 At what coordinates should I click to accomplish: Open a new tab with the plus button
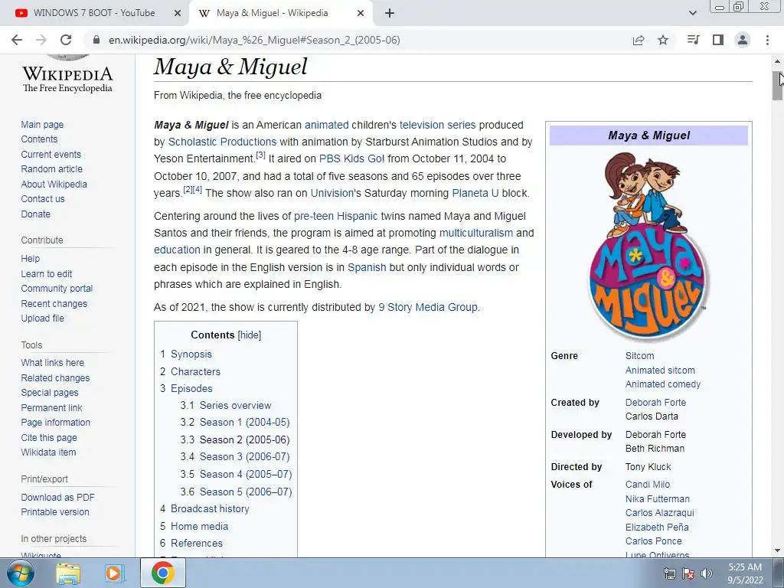[390, 13]
